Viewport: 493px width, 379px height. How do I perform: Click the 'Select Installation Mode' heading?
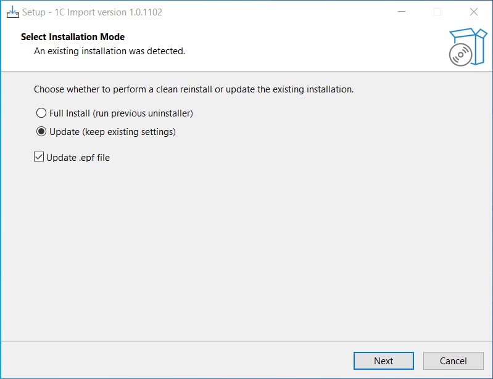point(73,37)
